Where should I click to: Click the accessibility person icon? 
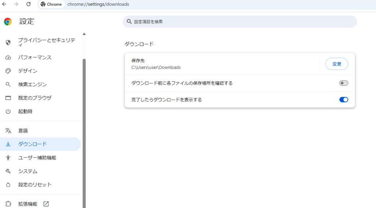[8, 158]
